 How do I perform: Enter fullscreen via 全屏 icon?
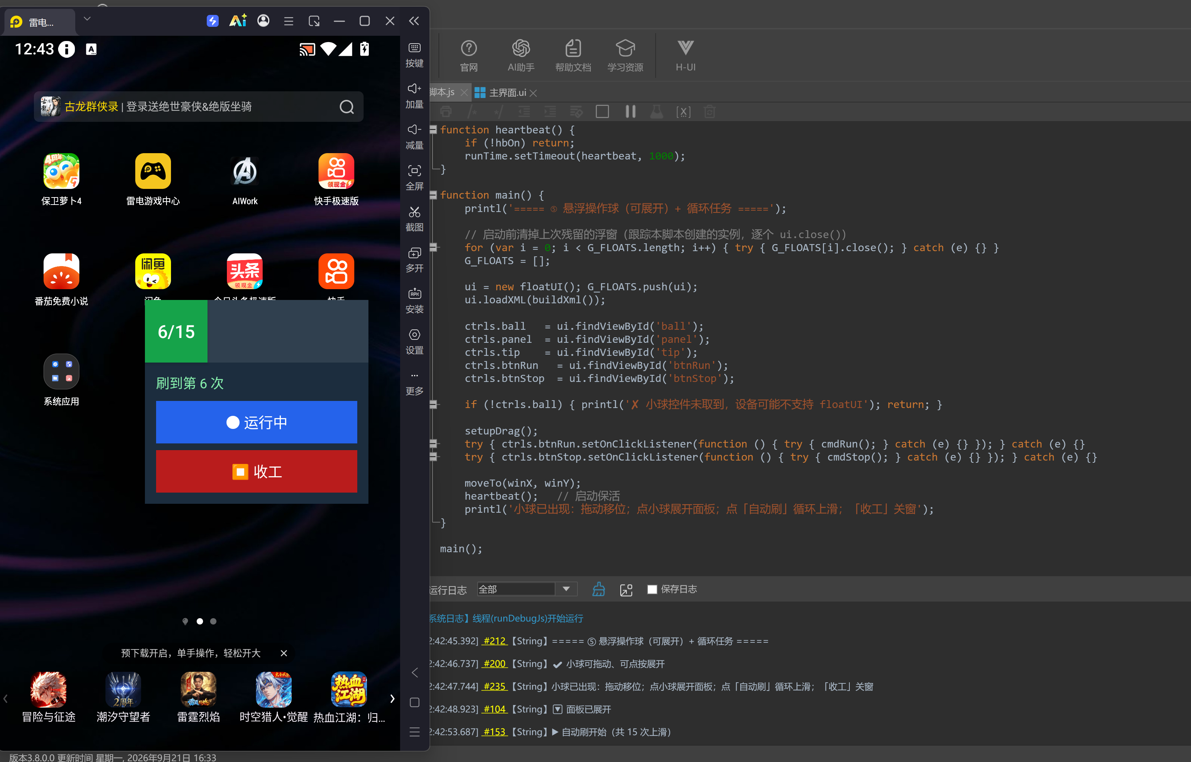pyautogui.click(x=414, y=178)
